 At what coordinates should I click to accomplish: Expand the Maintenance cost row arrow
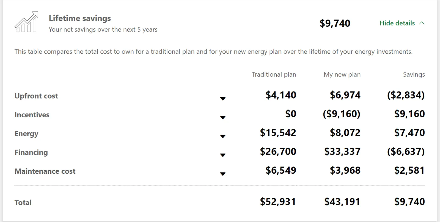(x=223, y=174)
